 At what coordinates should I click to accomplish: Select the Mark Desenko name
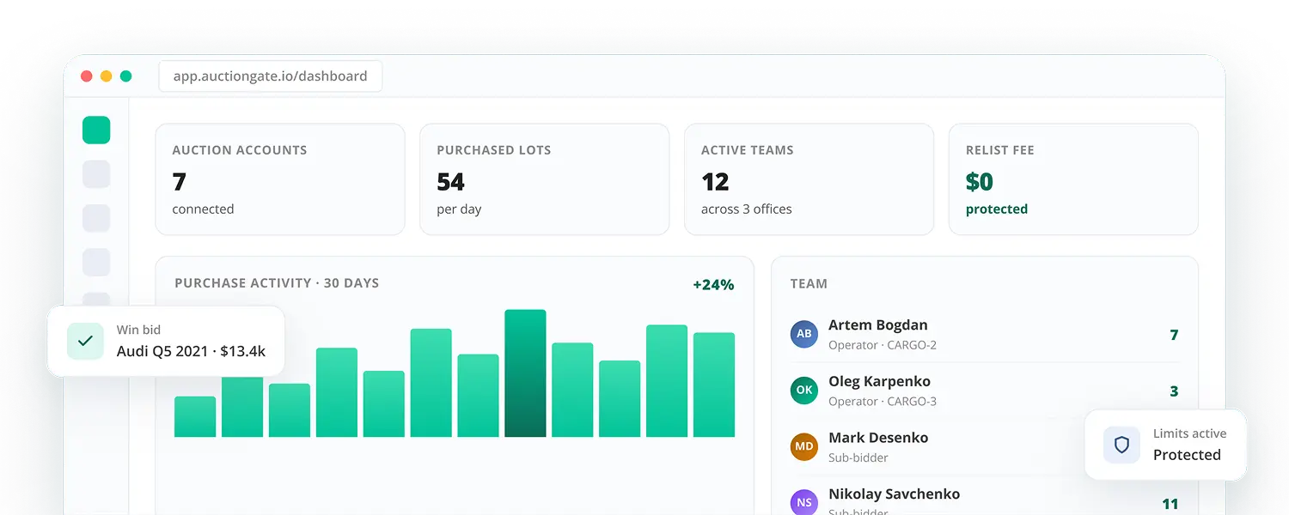click(878, 438)
